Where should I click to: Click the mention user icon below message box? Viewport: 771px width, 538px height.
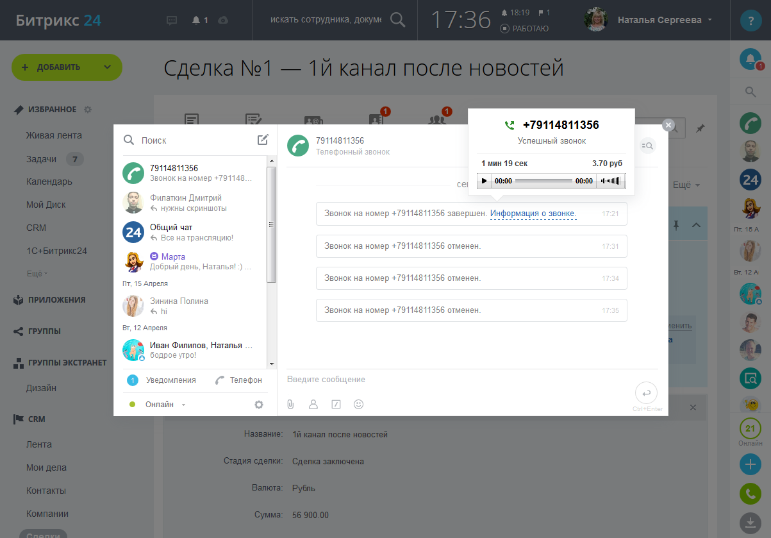[x=313, y=405]
